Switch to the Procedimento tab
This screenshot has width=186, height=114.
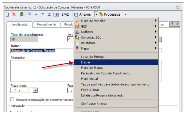46,25
